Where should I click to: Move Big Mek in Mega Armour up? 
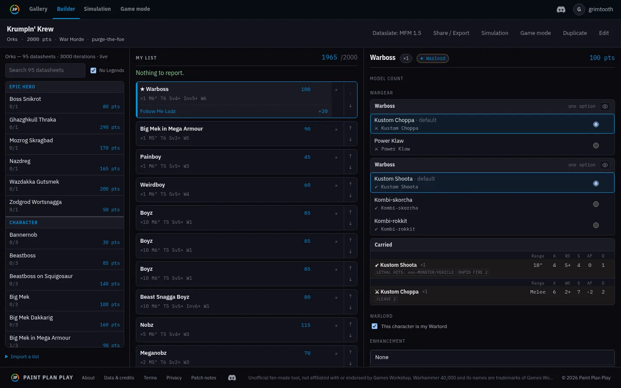350,128
